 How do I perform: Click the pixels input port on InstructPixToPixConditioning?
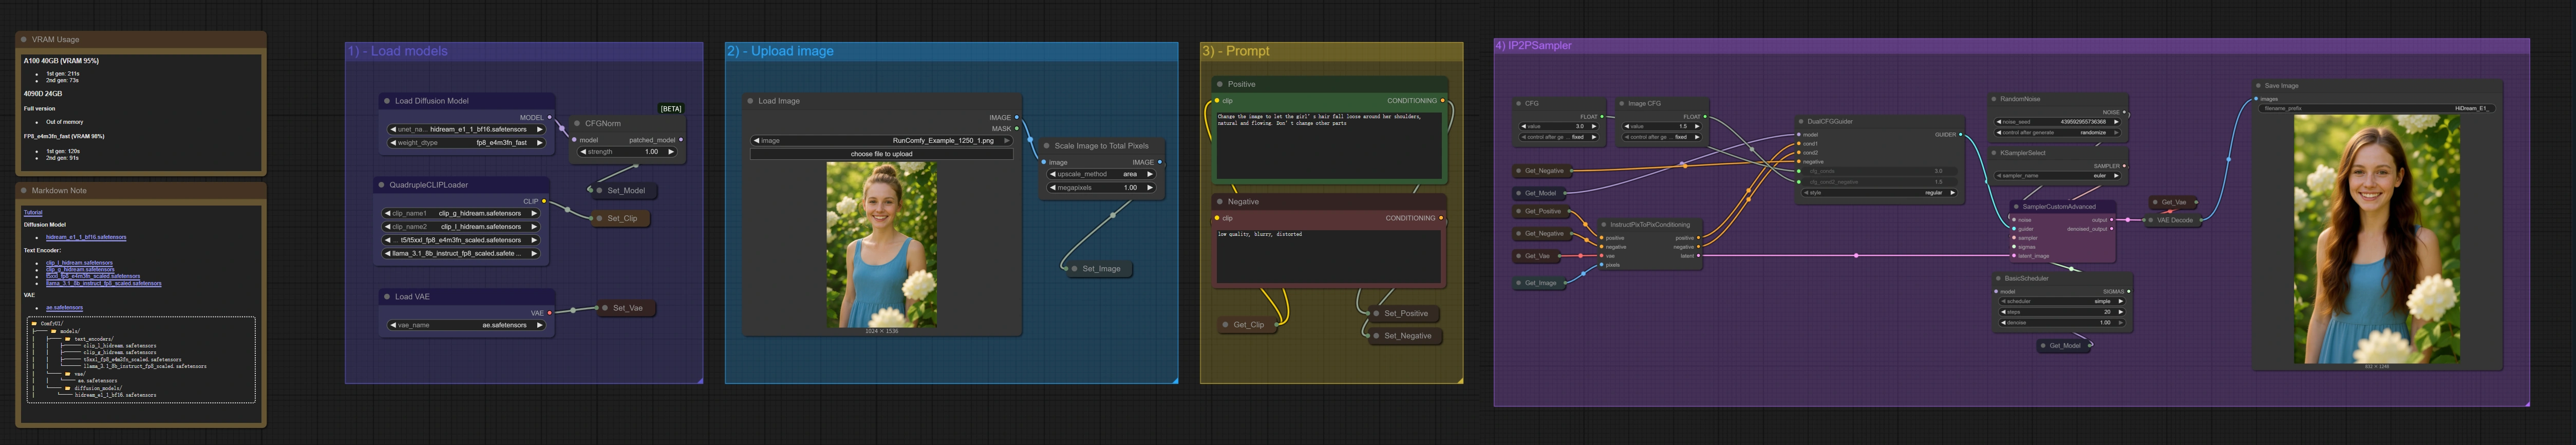point(1602,265)
